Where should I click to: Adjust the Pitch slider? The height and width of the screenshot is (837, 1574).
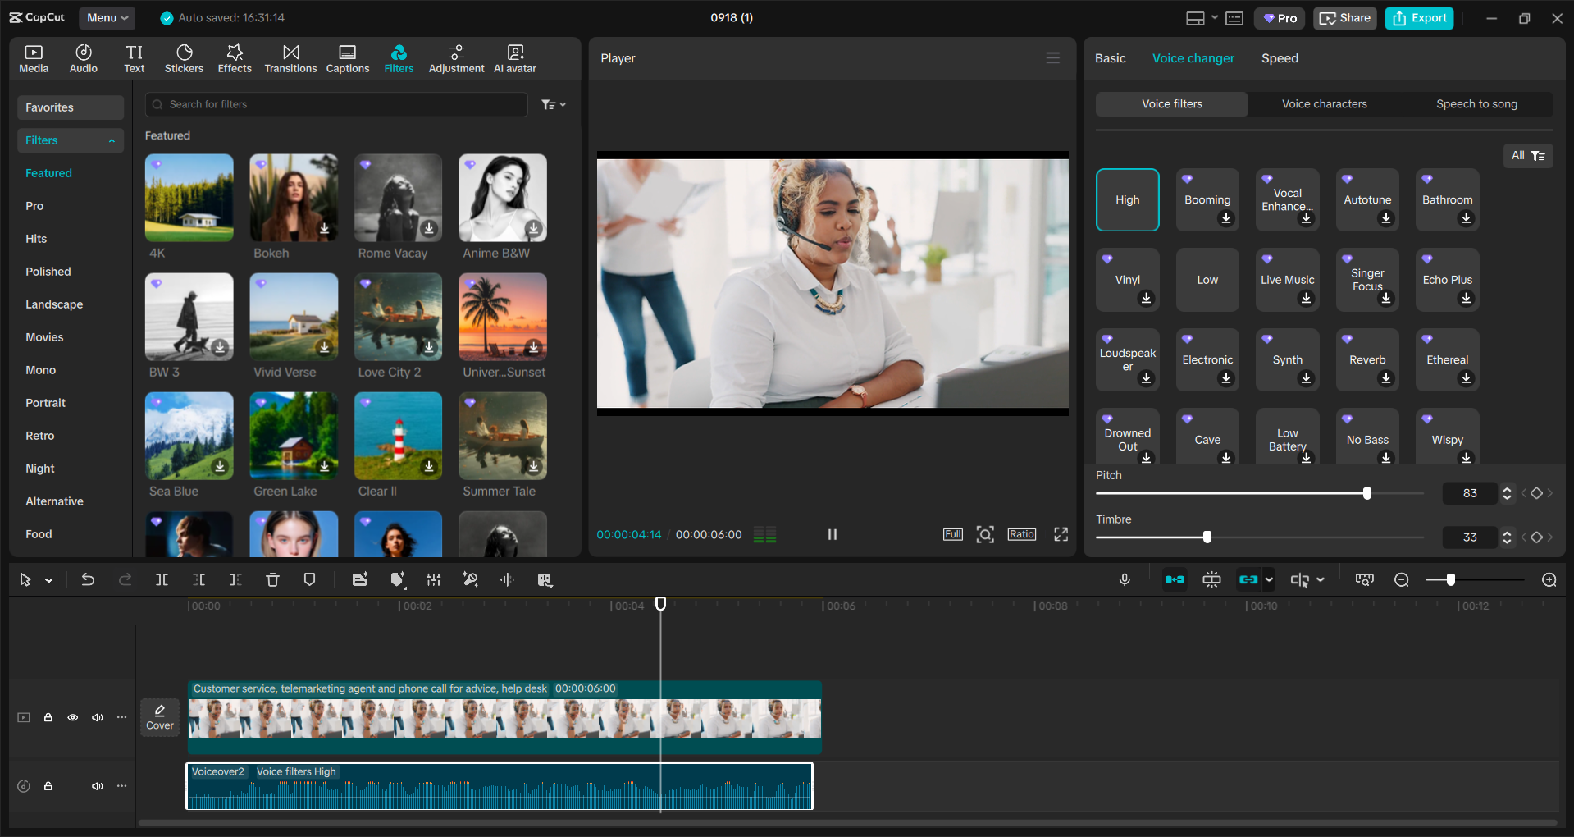tap(1366, 493)
